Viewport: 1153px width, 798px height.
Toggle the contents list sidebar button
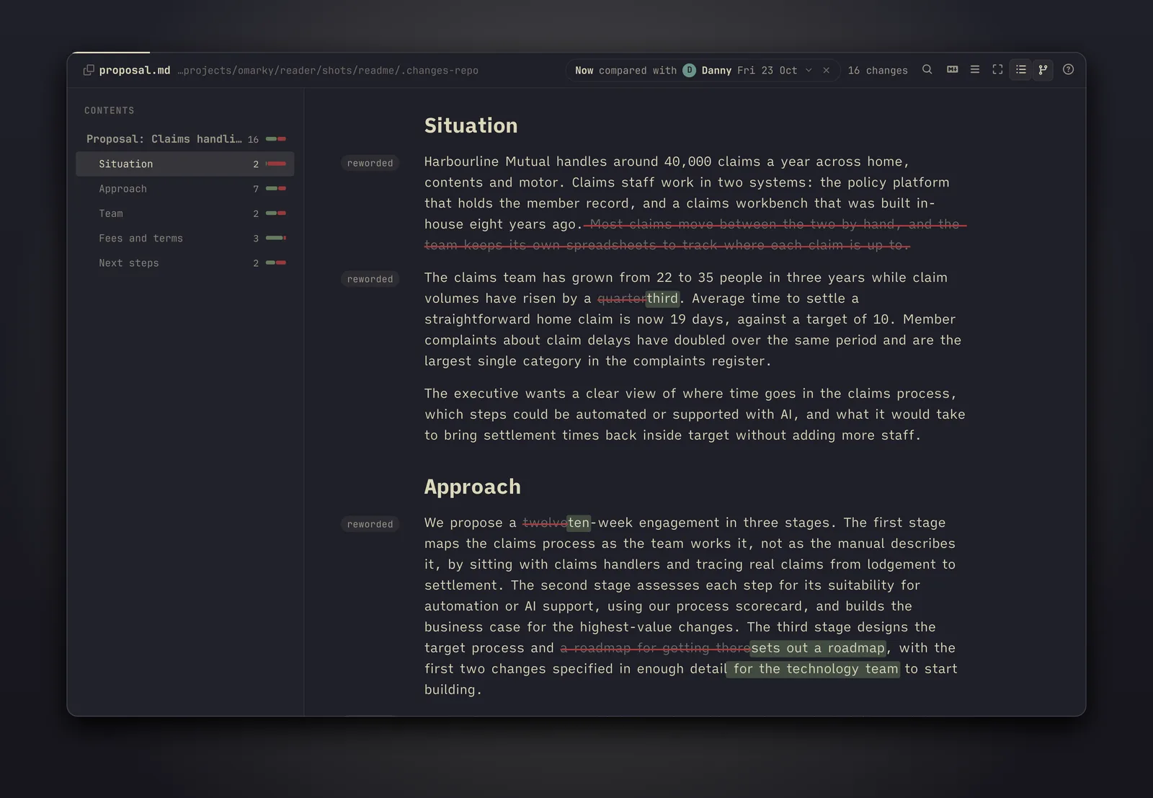pyautogui.click(x=1020, y=70)
